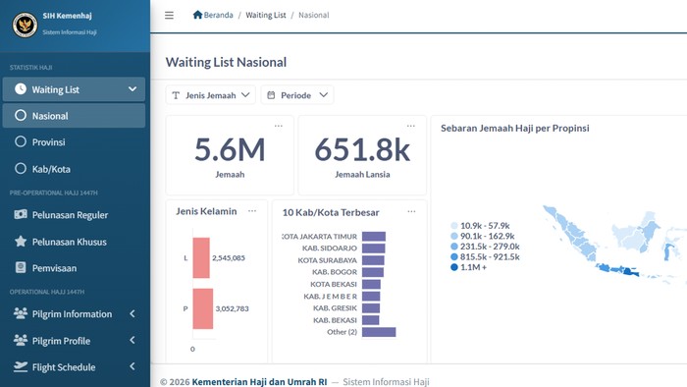Image resolution: width=687 pixels, height=387 pixels.
Task: Click the KOTA JAKARTA TIMUR bar
Action: (374, 237)
